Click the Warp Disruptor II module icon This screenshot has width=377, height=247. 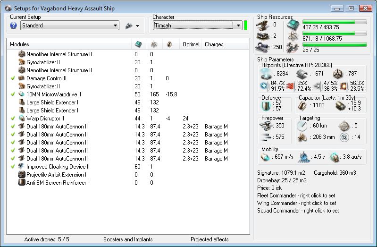click(22, 118)
